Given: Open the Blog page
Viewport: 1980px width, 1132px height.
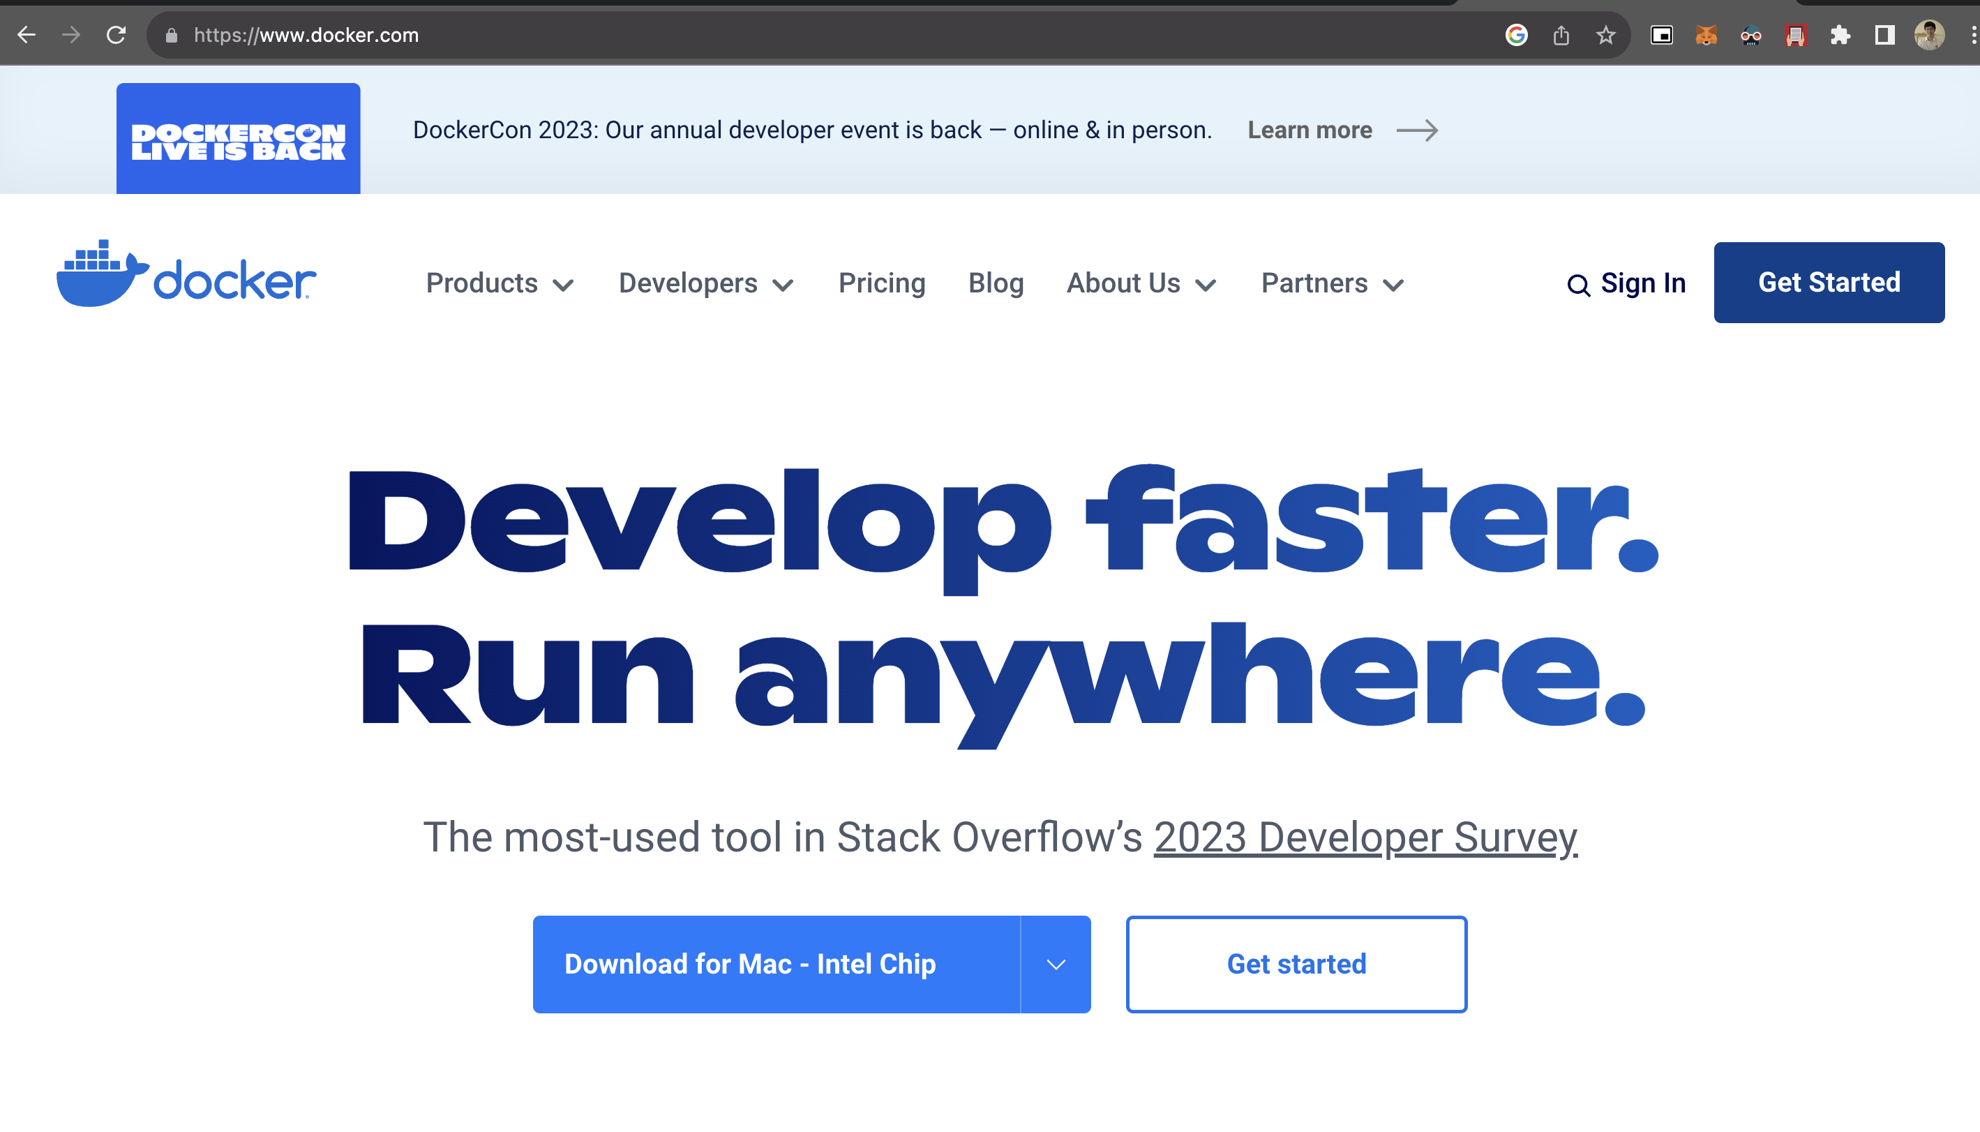Looking at the screenshot, I should pyautogui.click(x=996, y=283).
